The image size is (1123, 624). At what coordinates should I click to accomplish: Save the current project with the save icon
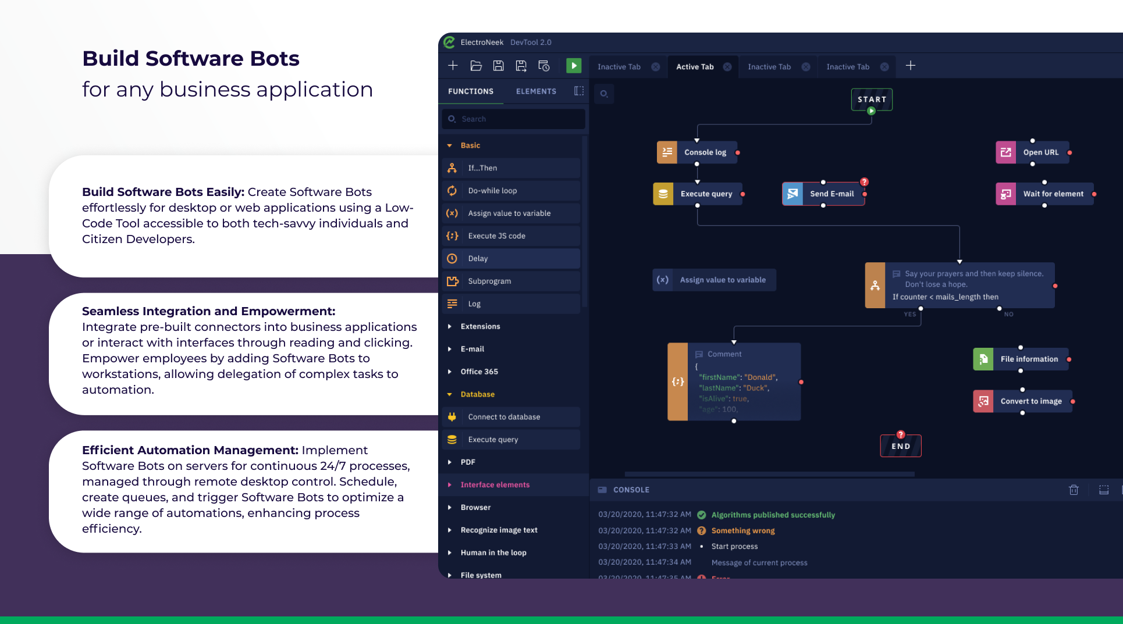498,66
